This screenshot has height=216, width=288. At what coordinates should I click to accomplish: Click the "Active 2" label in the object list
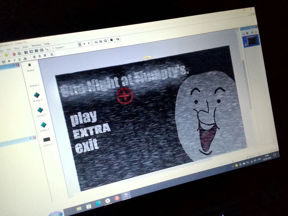tap(34, 85)
